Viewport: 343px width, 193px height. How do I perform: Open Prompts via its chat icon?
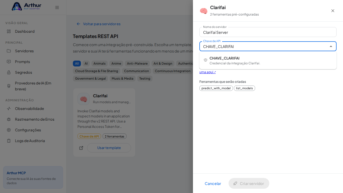9,62
